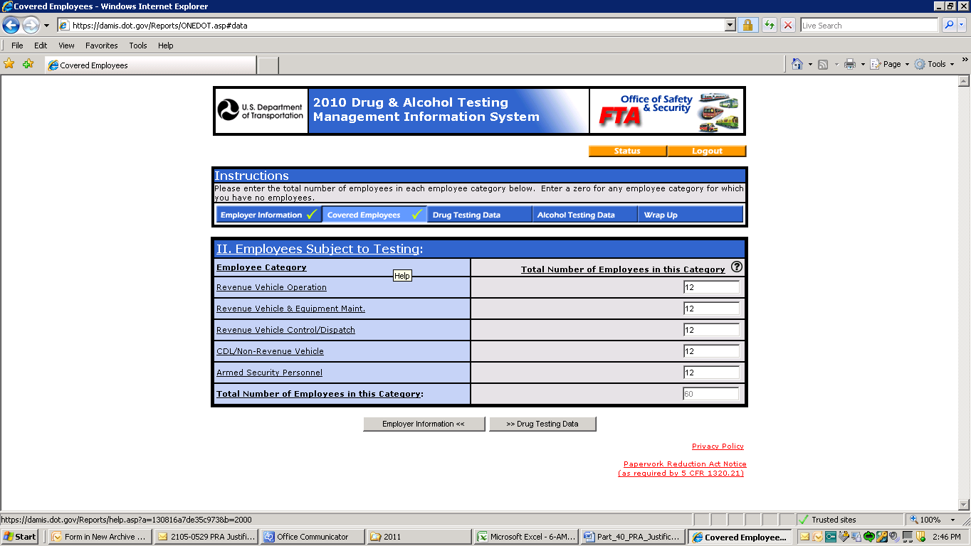
Task: Switch to Microsoft Excel taskbar window
Action: pos(526,537)
